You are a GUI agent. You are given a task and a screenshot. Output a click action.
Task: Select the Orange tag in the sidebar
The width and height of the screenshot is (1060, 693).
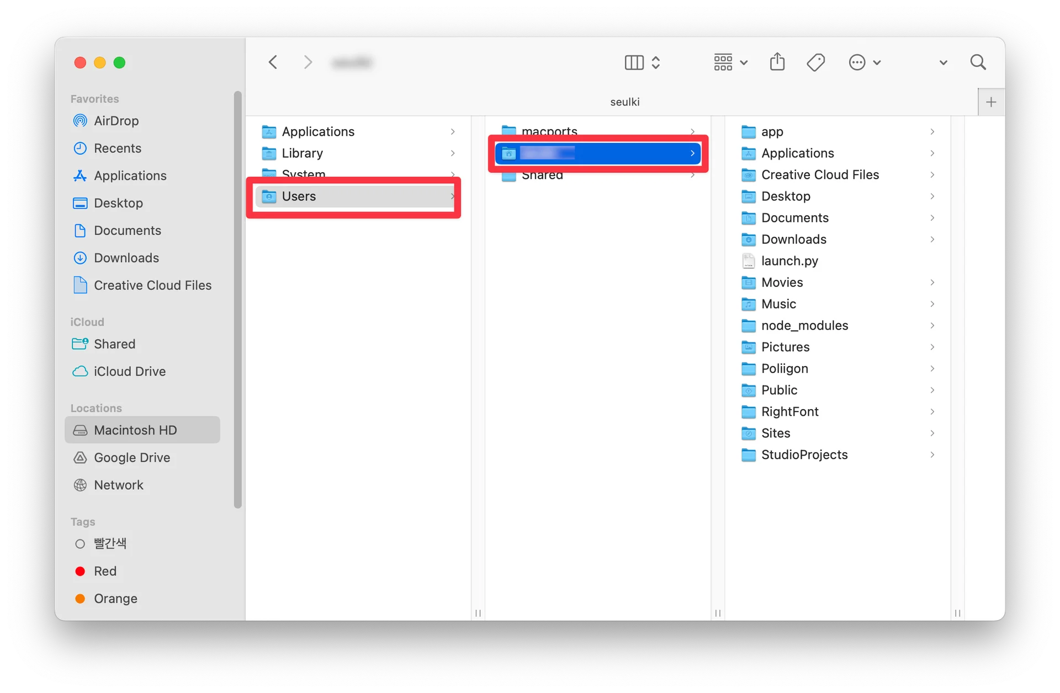[115, 599]
